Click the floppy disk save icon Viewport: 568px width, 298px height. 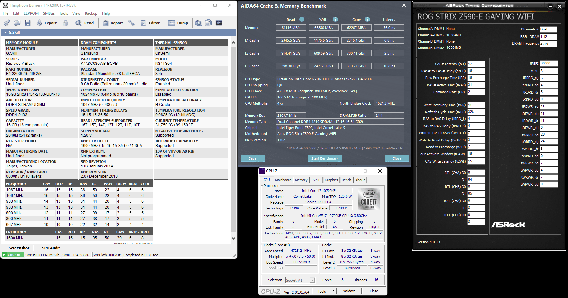point(28,23)
